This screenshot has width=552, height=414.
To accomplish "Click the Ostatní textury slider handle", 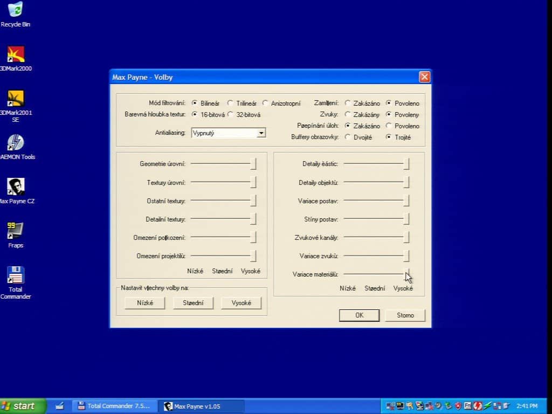I will tap(253, 201).
